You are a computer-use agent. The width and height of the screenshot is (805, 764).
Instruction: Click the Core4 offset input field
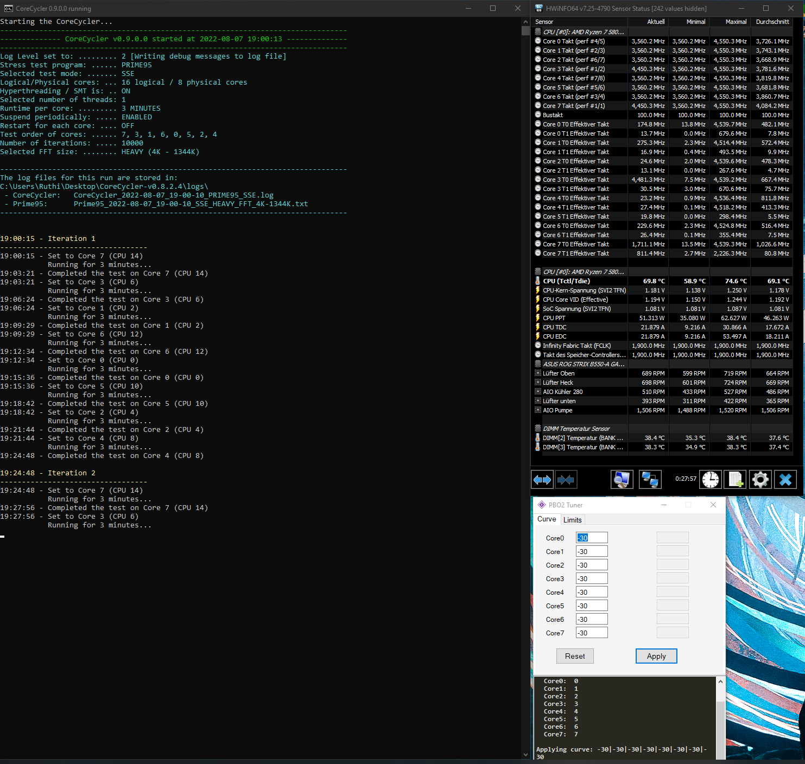592,592
